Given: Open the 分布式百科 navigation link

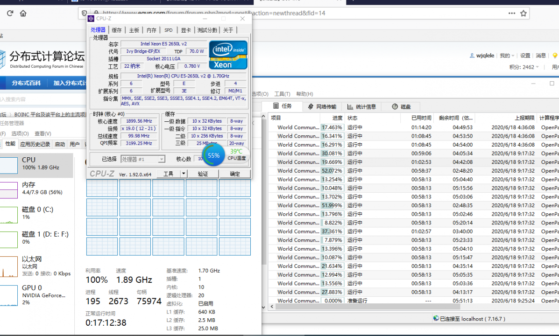Looking at the screenshot, I should click(26, 83).
